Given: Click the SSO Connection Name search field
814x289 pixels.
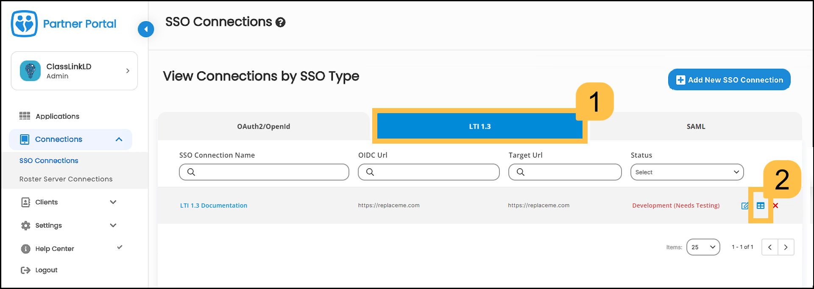Looking at the screenshot, I should tap(269, 172).
